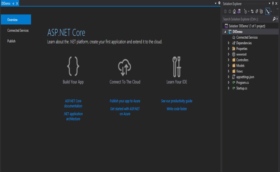Viewport: 280px width, 172px height.
Task: Expand the appsettings.json node
Action: (229, 77)
